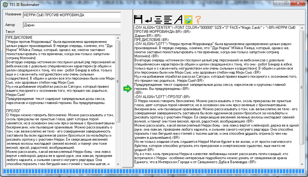Apply left alignment to text
Image resolution: width=308 pixels, height=177 pixels.
[x=168, y=20]
